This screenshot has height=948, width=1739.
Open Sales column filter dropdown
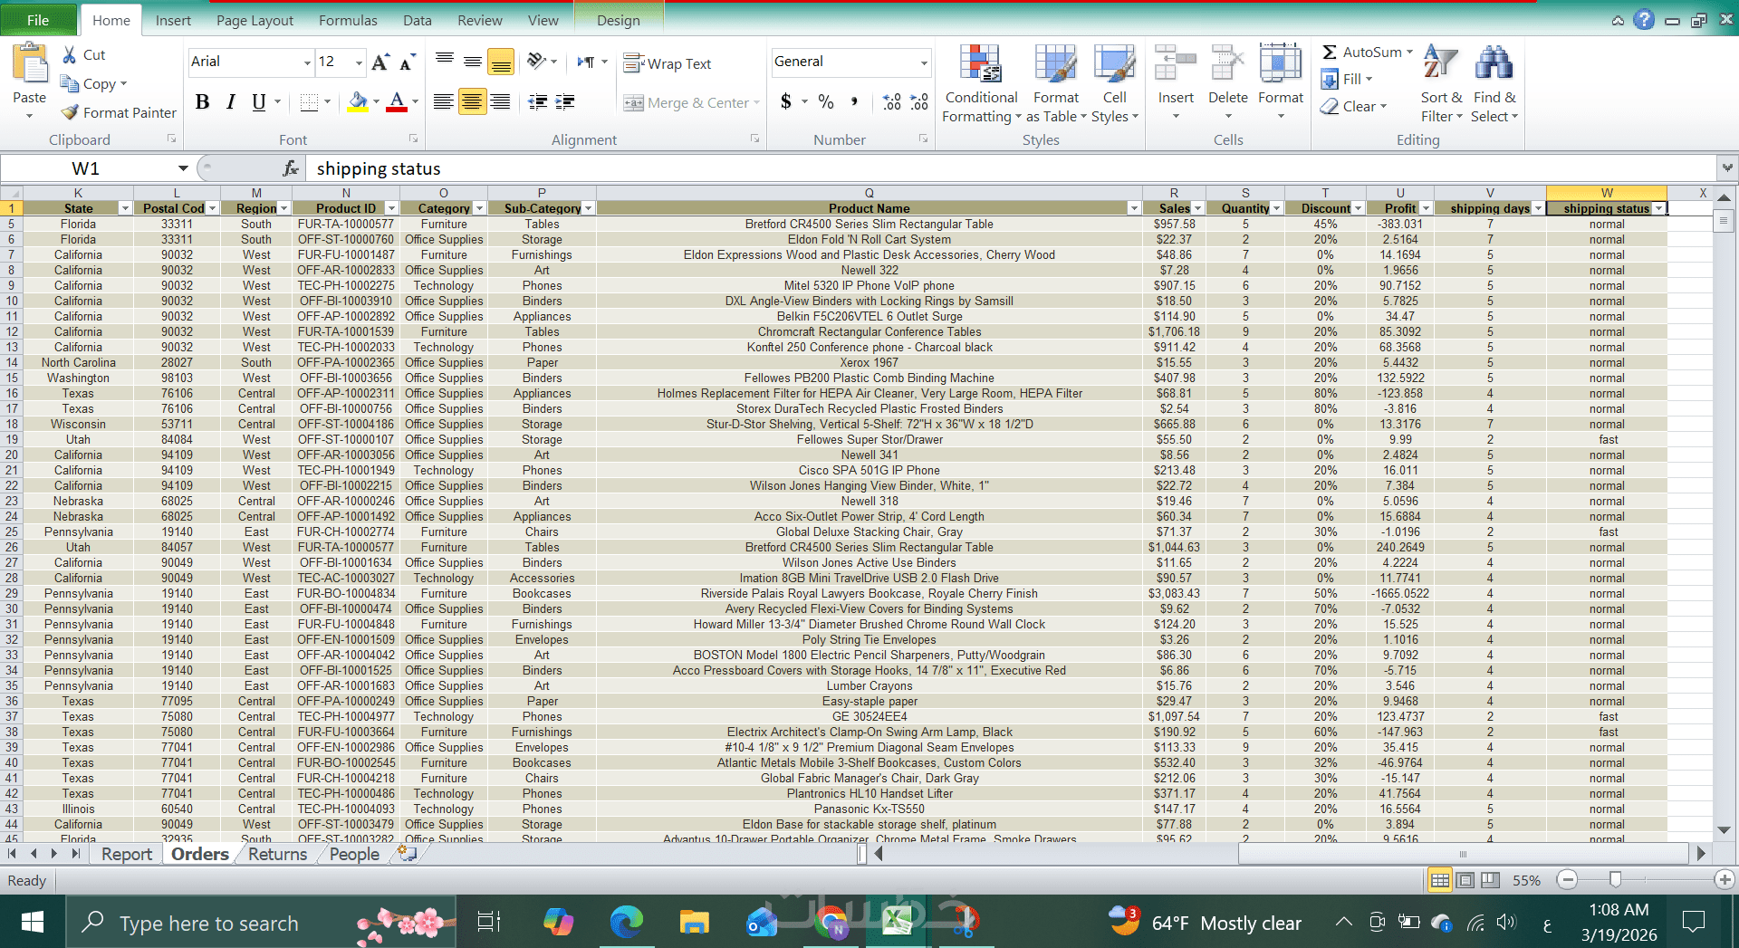coord(1197,208)
